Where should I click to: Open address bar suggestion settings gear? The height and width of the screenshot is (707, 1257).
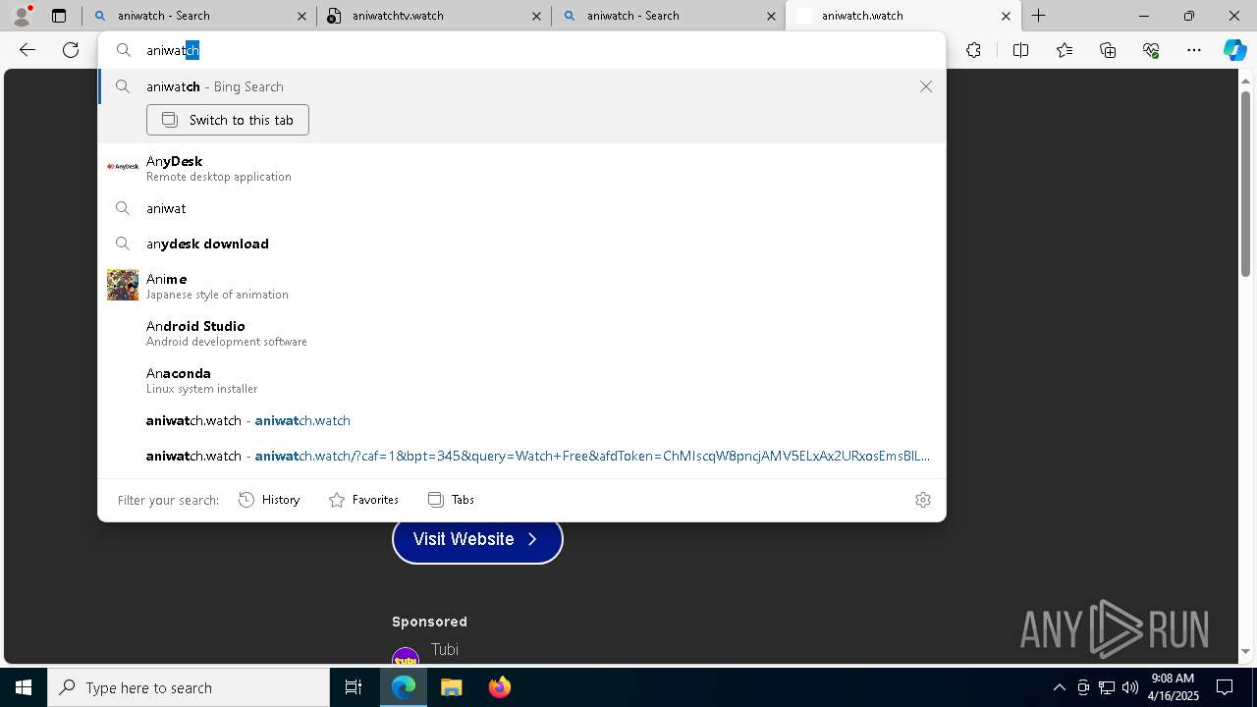923,500
